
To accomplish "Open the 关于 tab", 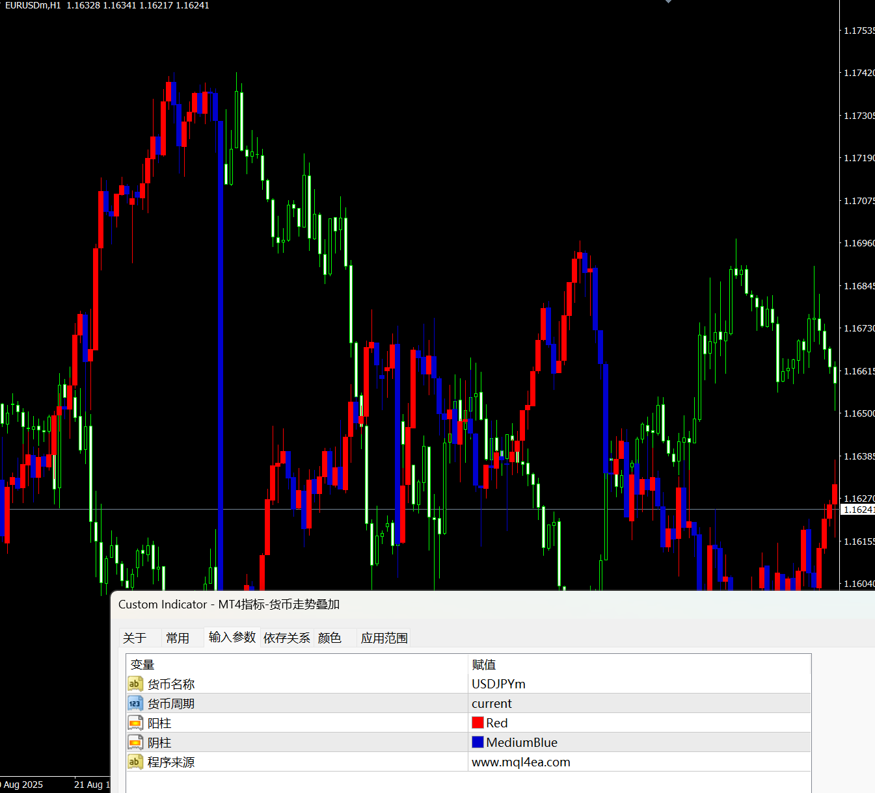I will [135, 638].
